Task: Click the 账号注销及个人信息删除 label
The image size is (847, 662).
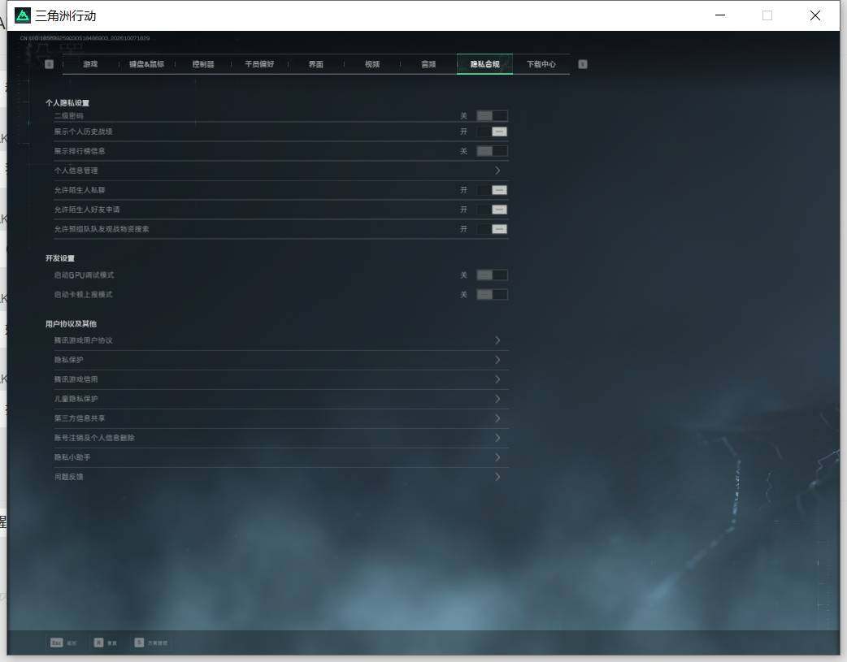Action: (94, 437)
